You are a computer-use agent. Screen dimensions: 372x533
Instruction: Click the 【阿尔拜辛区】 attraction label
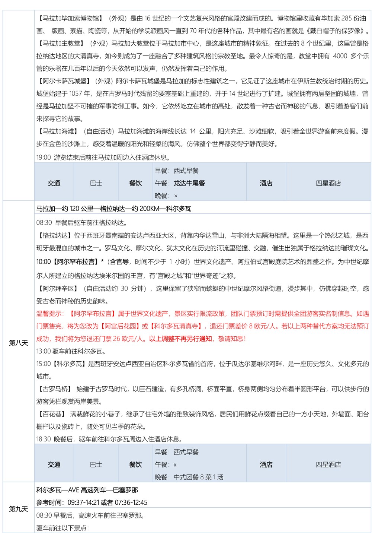[x=58, y=289]
